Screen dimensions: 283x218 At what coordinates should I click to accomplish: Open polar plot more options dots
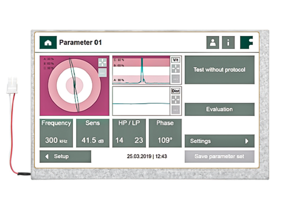point(102,73)
